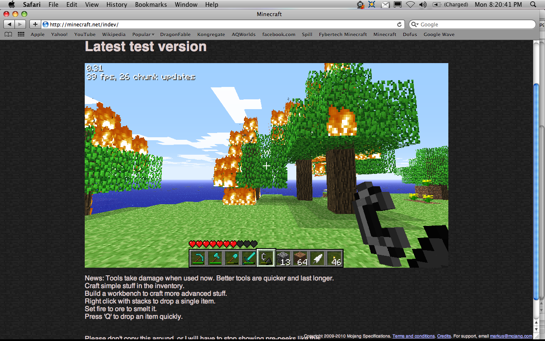545x341 pixels.
Task: Open the Edit menu
Action: coord(72,5)
